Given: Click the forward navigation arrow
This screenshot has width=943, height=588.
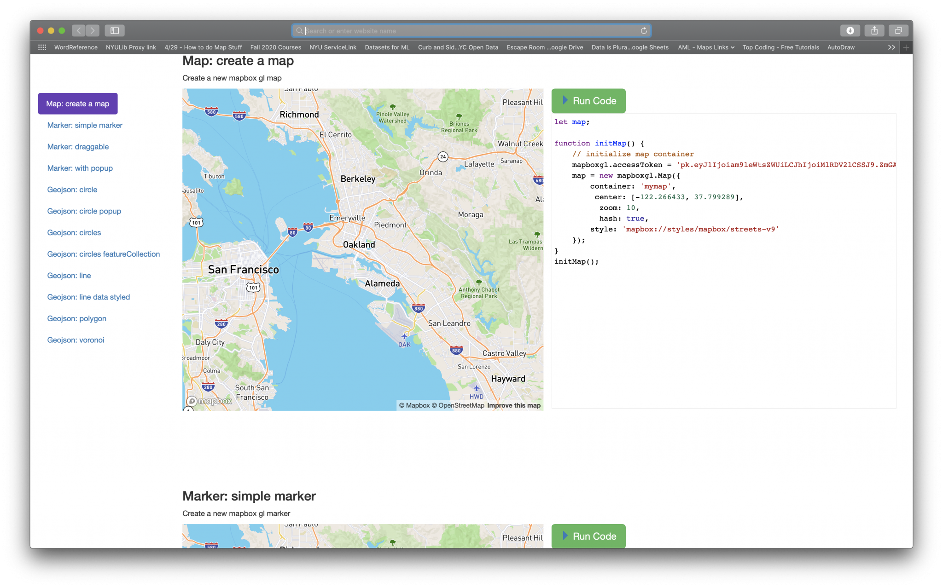Looking at the screenshot, I should (93, 30).
